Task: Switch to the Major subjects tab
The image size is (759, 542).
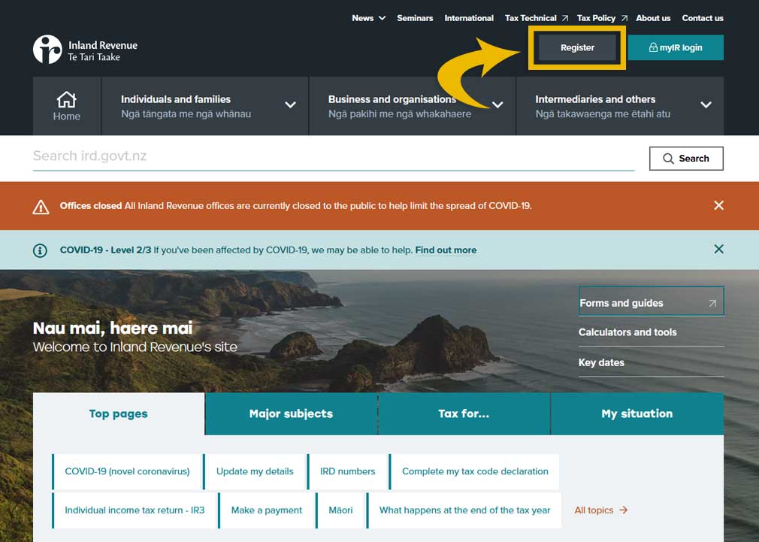Action: coord(291,413)
